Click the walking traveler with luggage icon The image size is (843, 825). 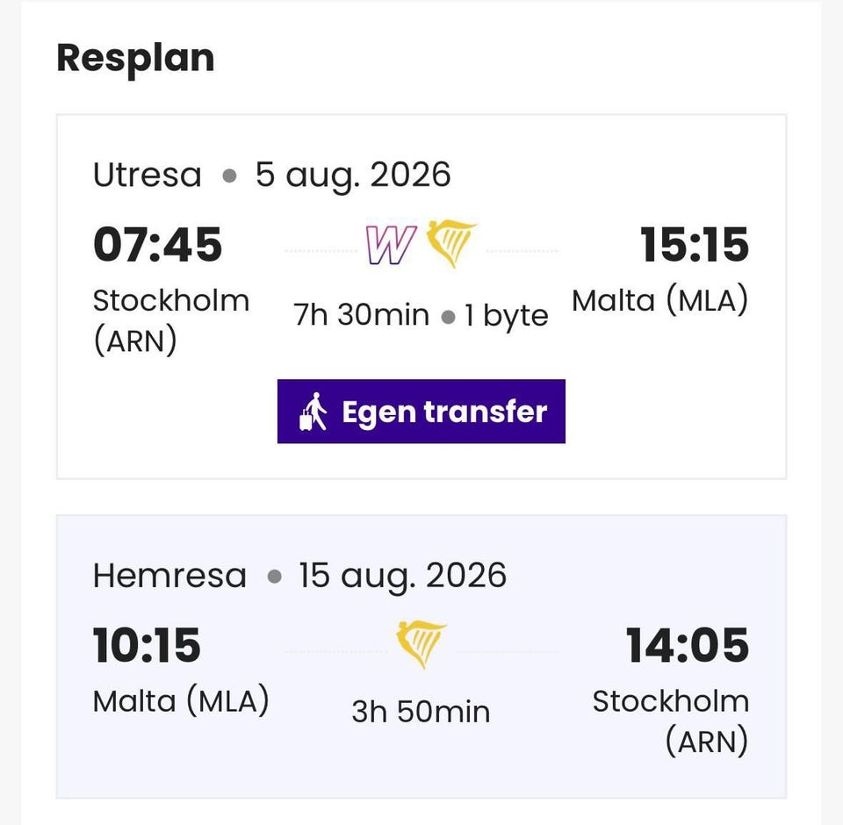click(313, 412)
